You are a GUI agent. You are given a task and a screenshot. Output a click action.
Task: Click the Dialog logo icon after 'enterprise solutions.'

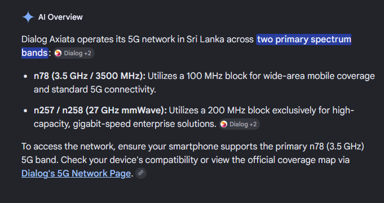point(224,124)
